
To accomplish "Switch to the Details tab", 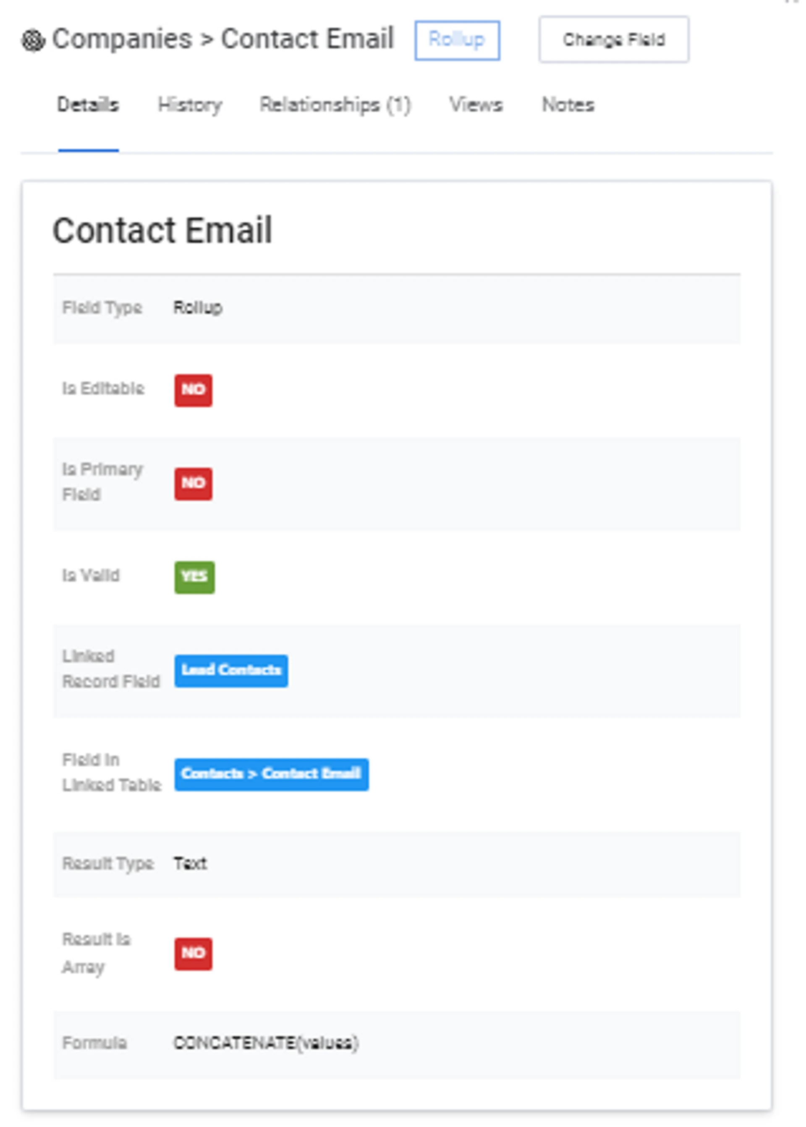I will (88, 105).
